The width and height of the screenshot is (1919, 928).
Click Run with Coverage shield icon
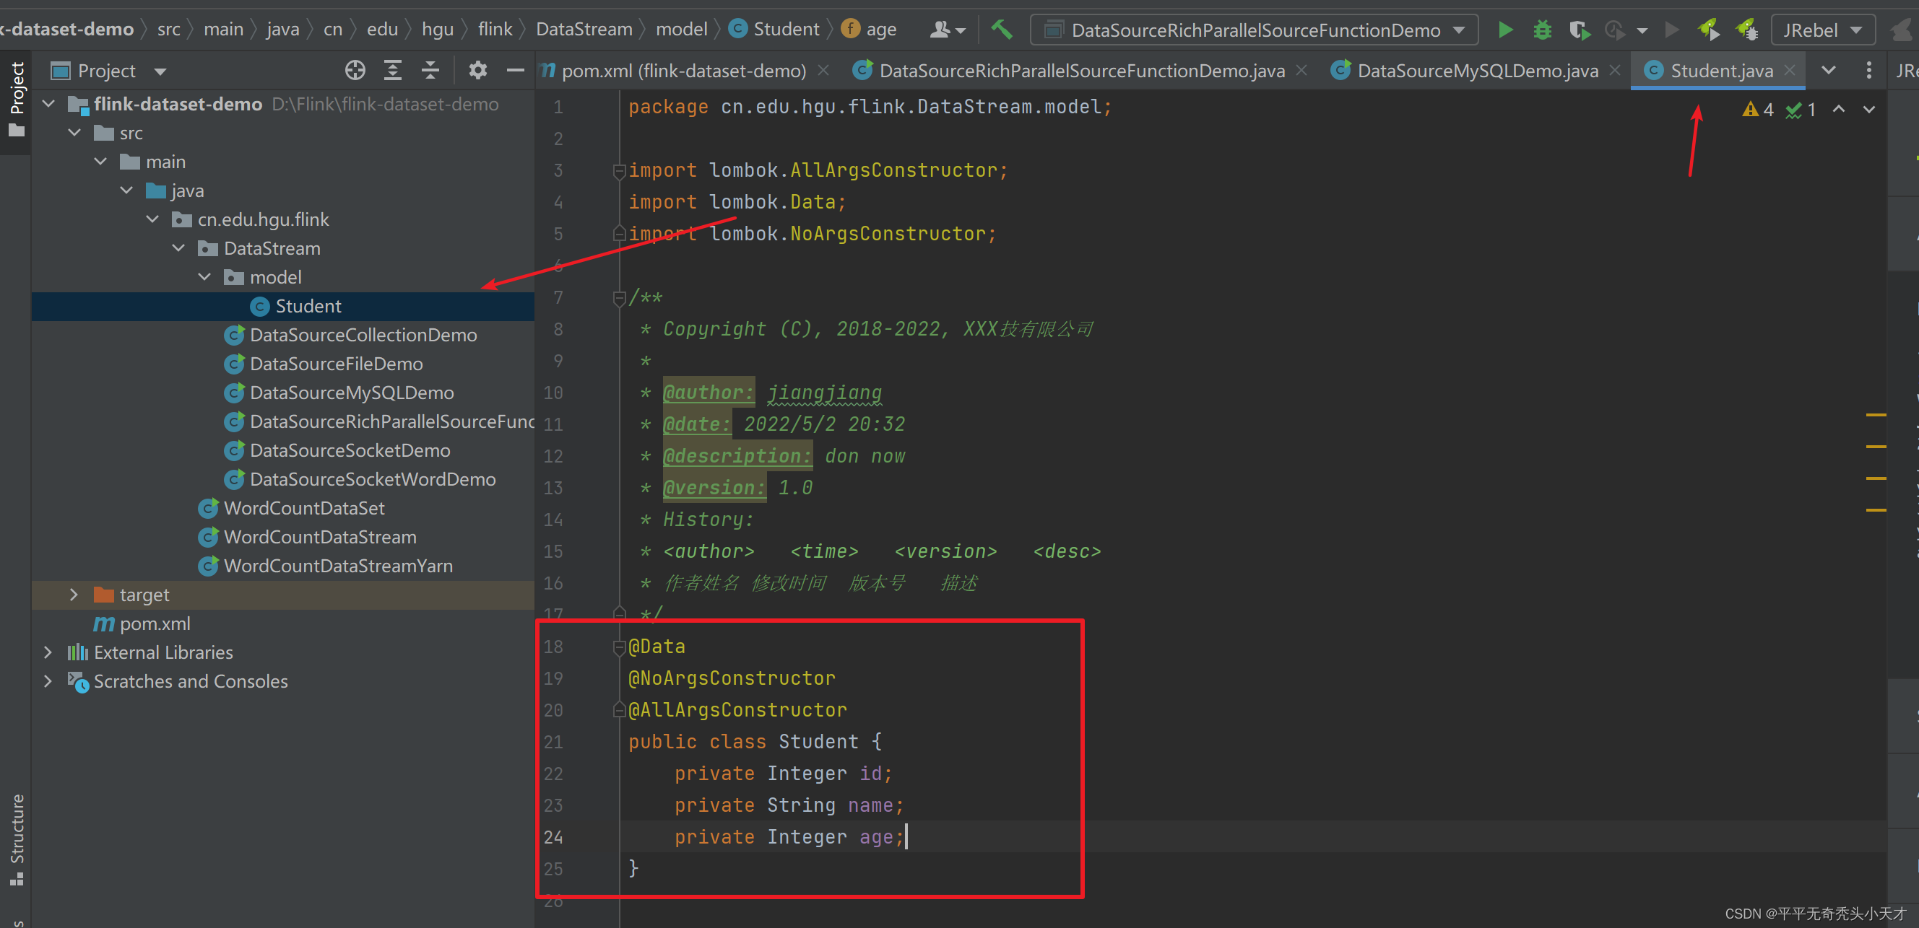[1579, 30]
